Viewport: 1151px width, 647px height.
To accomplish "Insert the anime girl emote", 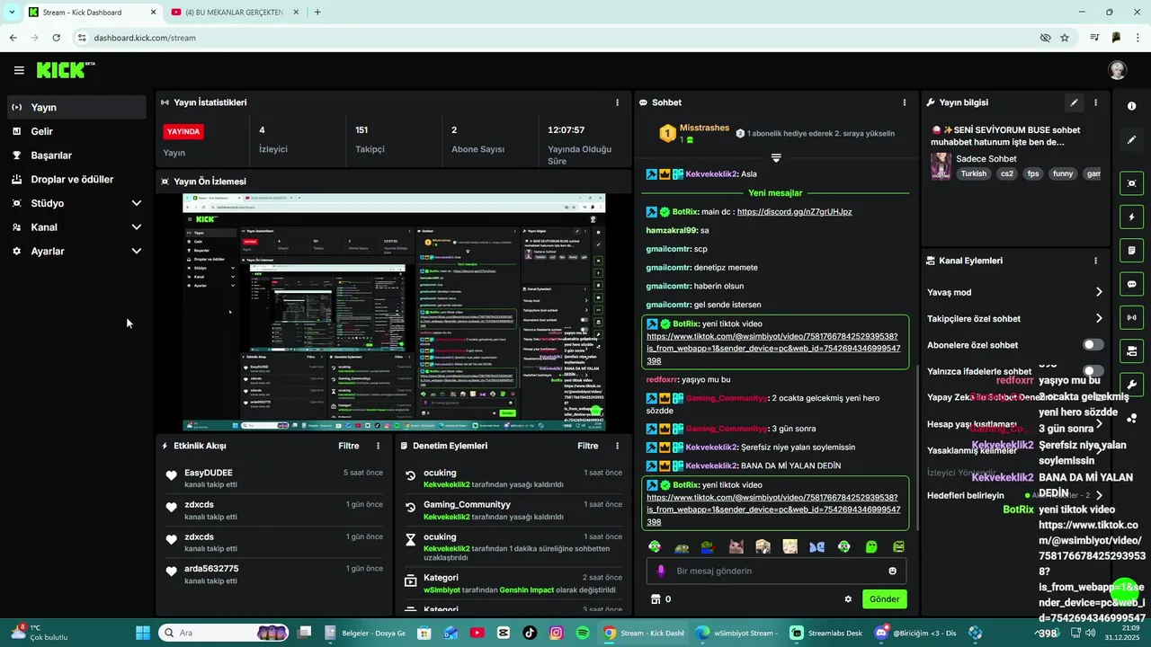I will (x=790, y=546).
